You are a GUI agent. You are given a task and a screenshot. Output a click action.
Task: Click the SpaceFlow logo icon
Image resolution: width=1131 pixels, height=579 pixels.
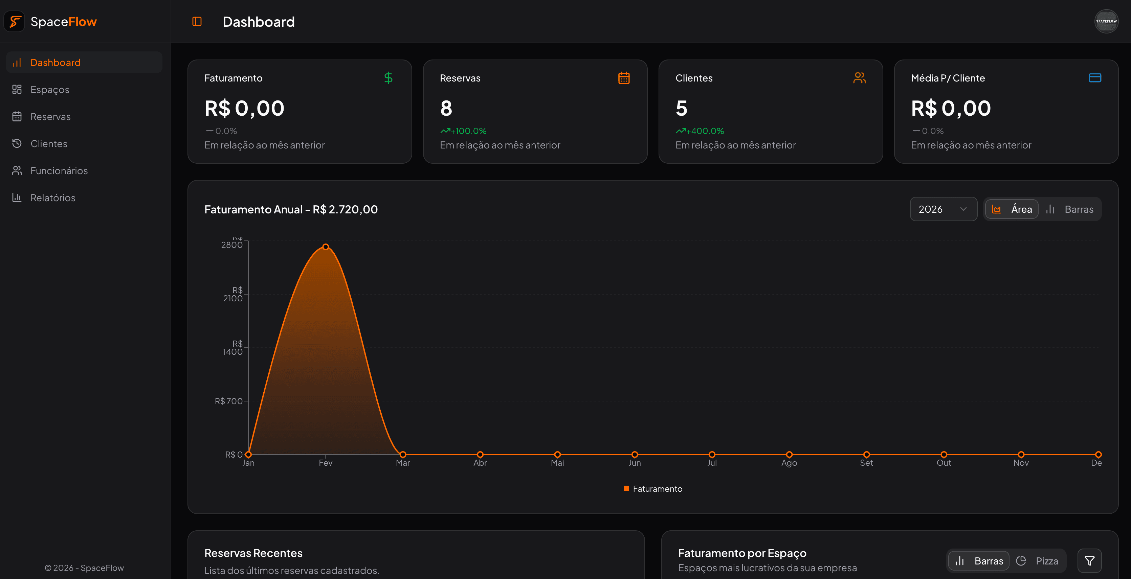pos(15,21)
